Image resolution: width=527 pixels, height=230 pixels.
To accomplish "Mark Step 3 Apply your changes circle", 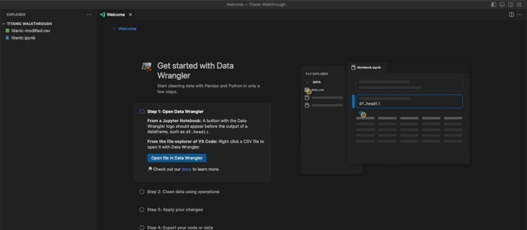I will (142, 210).
